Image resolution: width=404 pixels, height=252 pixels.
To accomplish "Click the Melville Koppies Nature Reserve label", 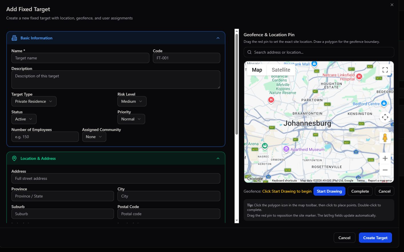I will pos(283,89).
